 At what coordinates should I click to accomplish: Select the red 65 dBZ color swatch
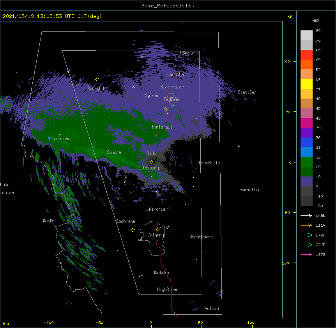(306, 55)
